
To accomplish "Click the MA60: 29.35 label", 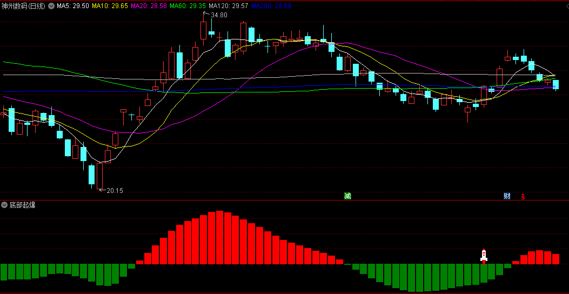I will (x=188, y=6).
